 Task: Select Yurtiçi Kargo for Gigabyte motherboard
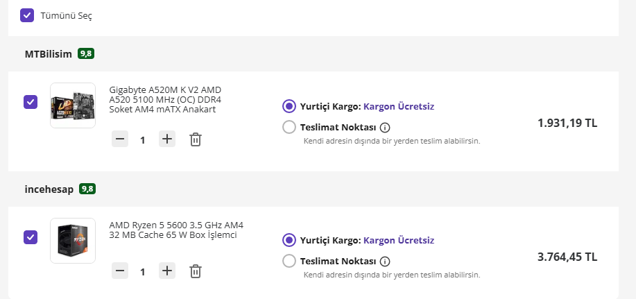tap(289, 106)
